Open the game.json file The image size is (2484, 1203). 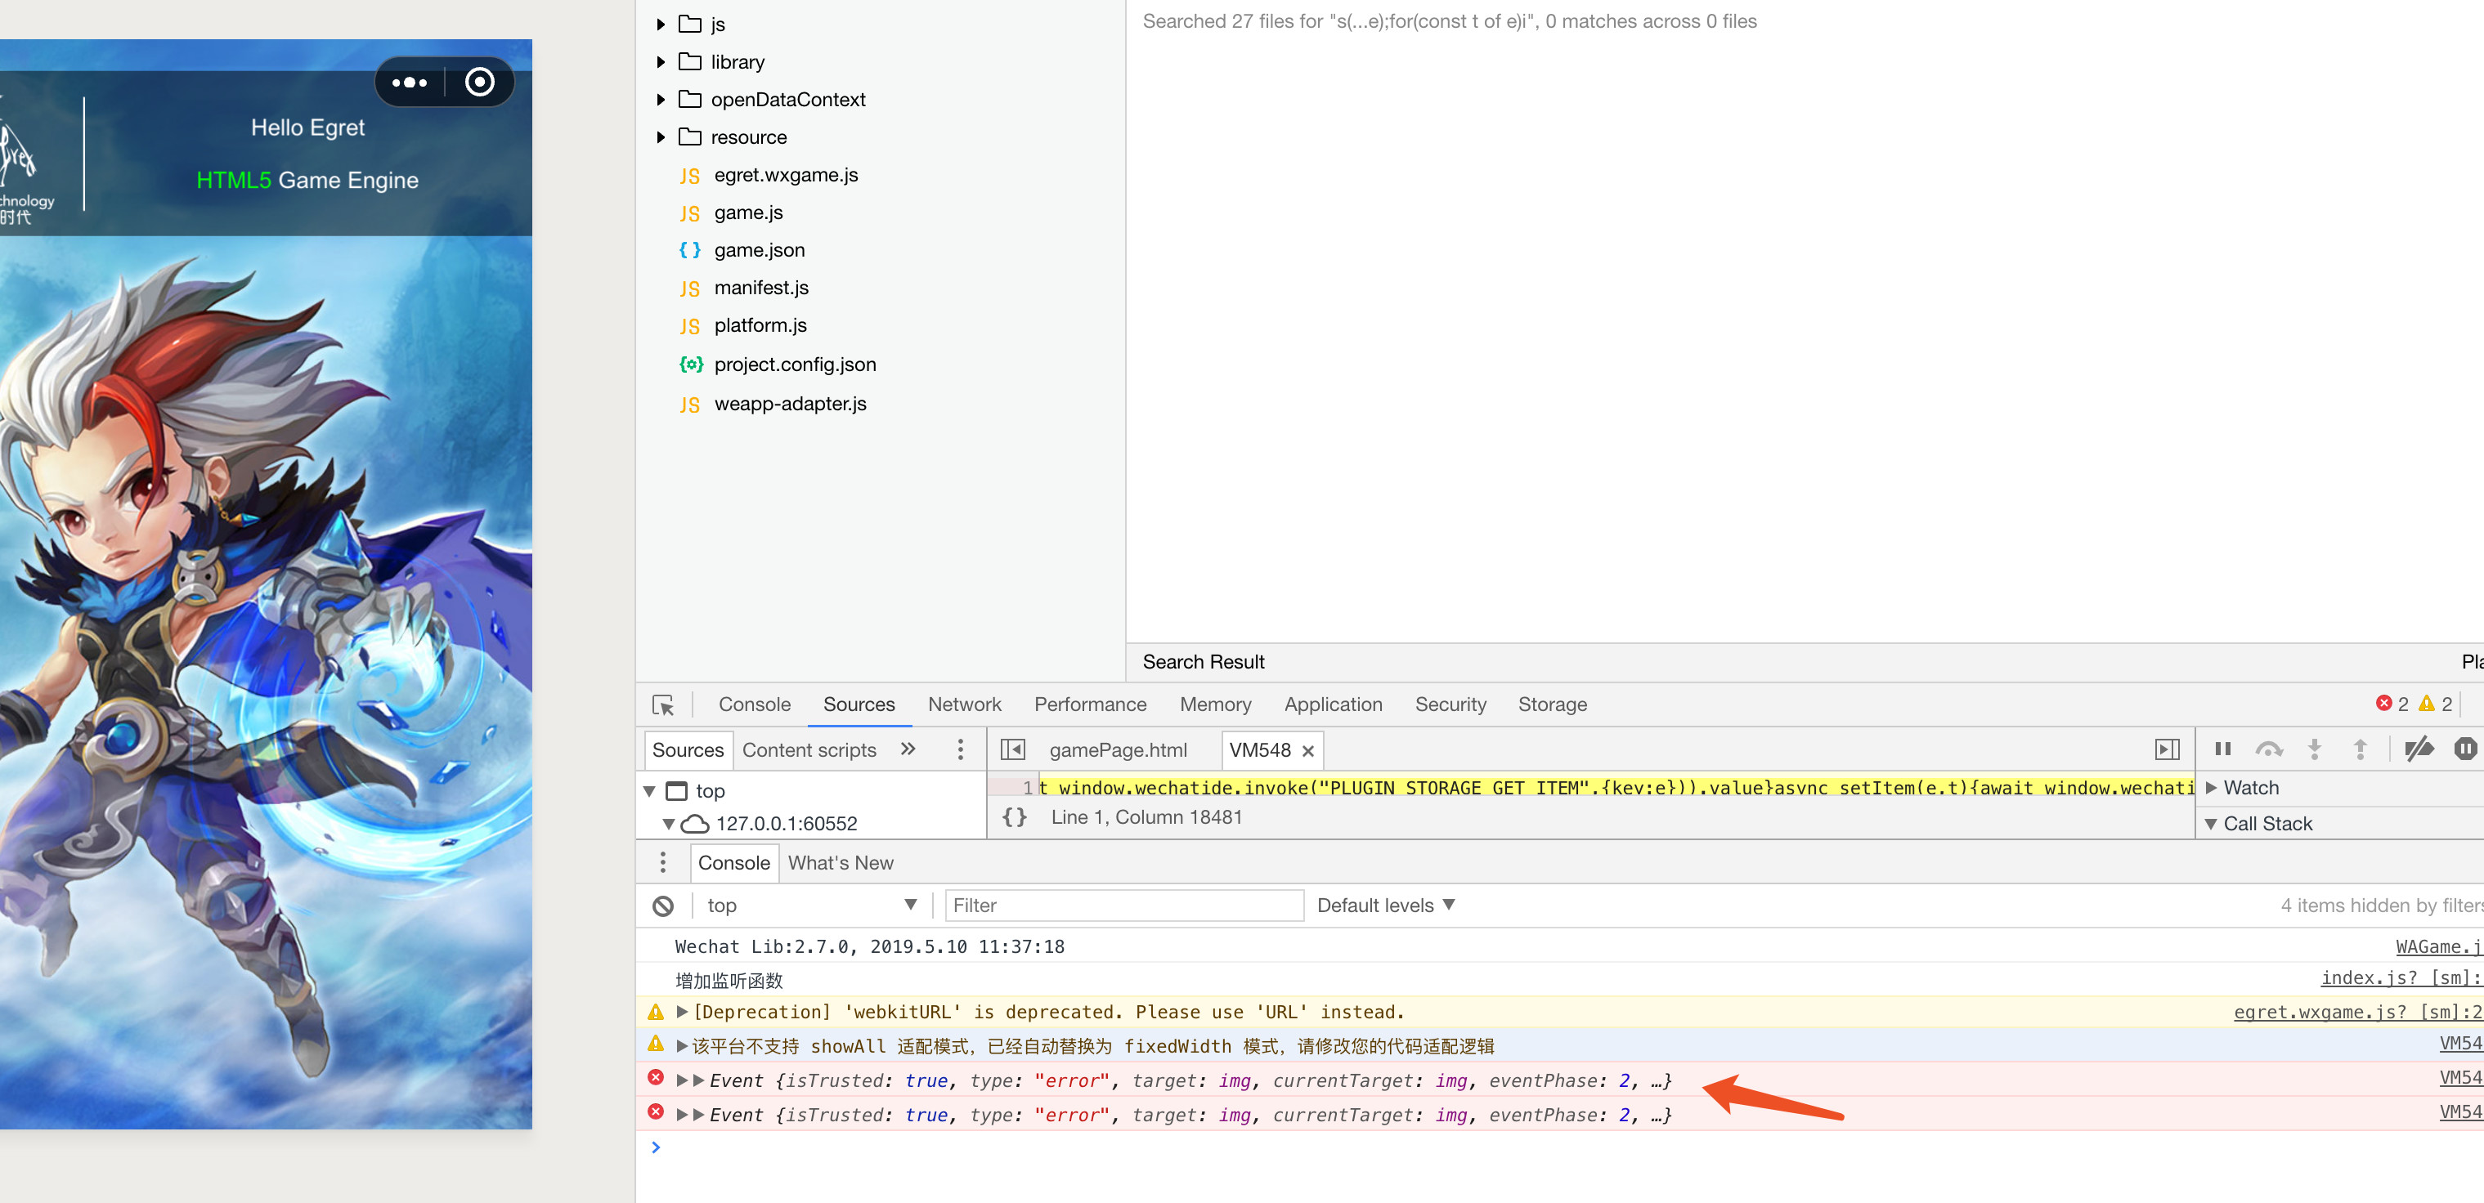coord(759,251)
